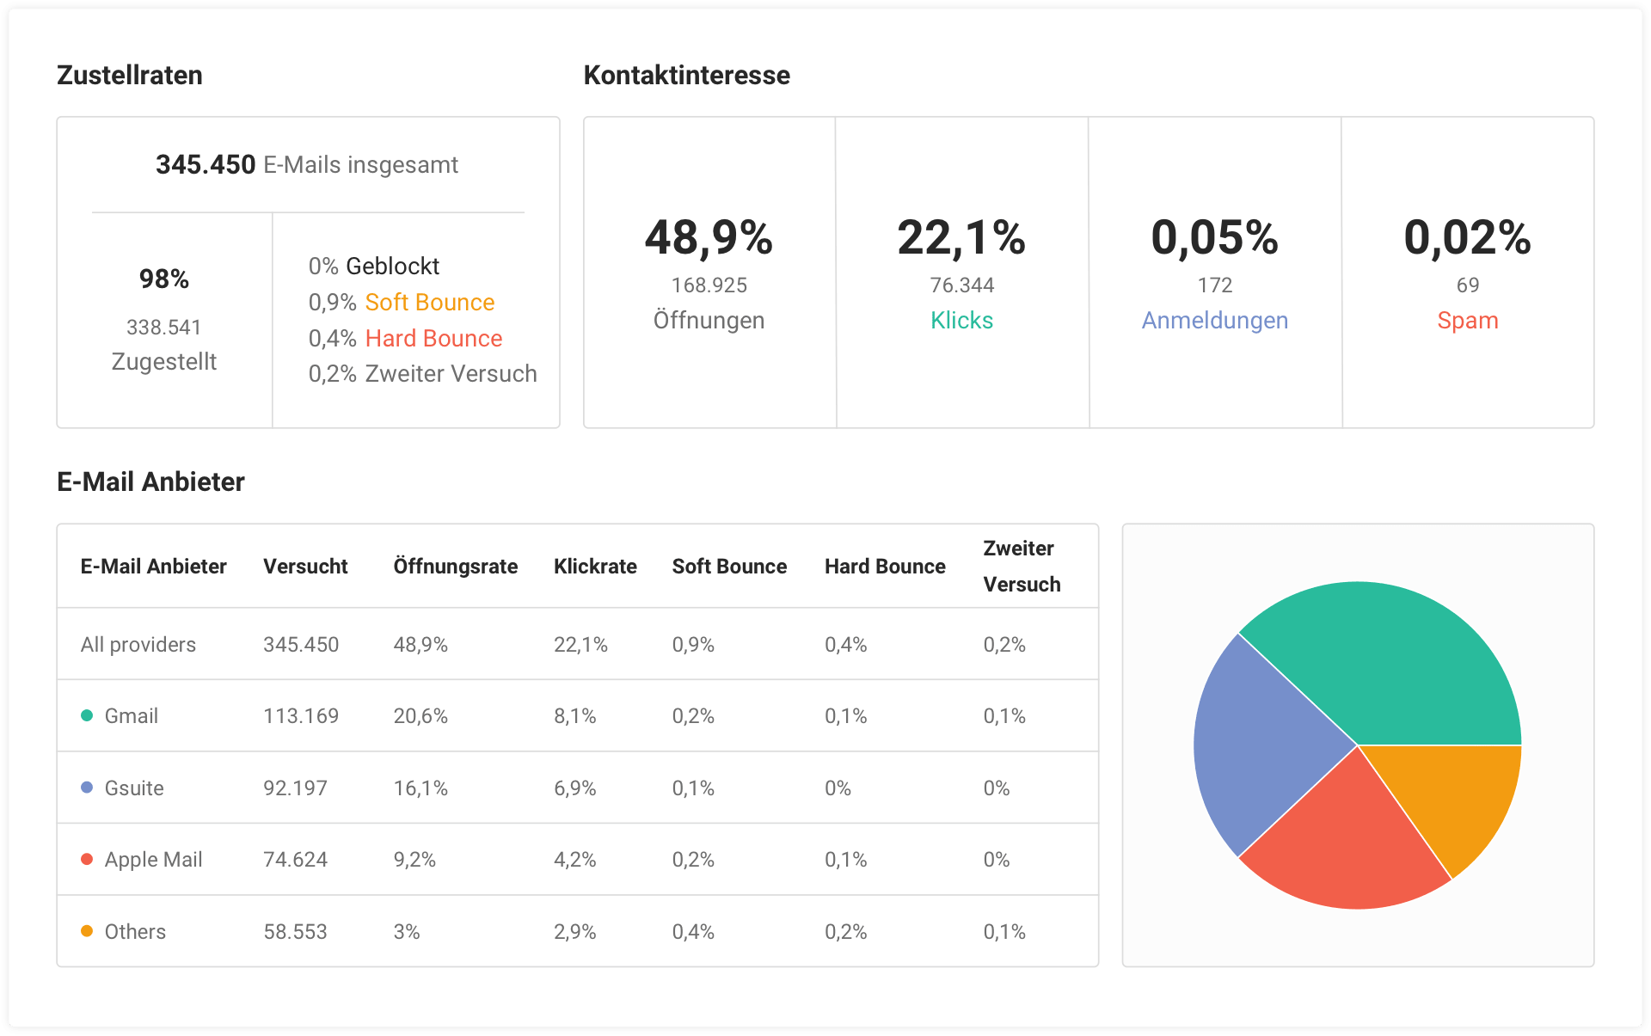Click the 74.624 value for Apple Mail

click(295, 860)
